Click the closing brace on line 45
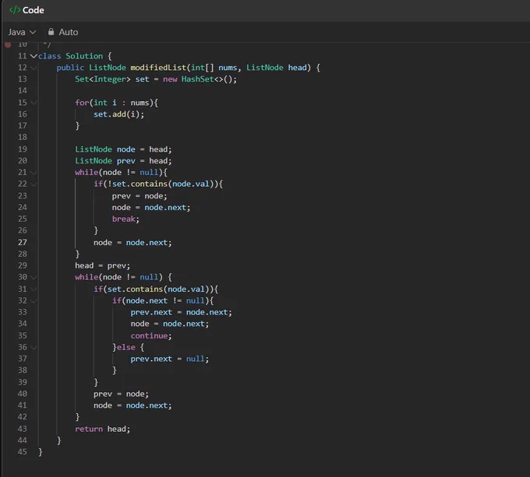Viewport: 530px width, 477px height. 41,451
